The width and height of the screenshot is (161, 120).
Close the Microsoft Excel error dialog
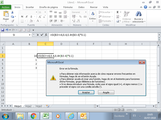point(142,62)
